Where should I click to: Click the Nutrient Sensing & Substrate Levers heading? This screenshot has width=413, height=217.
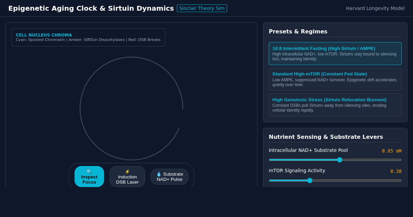[x=326, y=137]
